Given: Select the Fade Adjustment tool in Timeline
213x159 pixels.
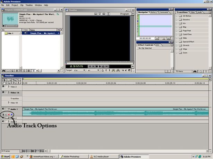Looking at the screenshot, I should click(x=14, y=83).
